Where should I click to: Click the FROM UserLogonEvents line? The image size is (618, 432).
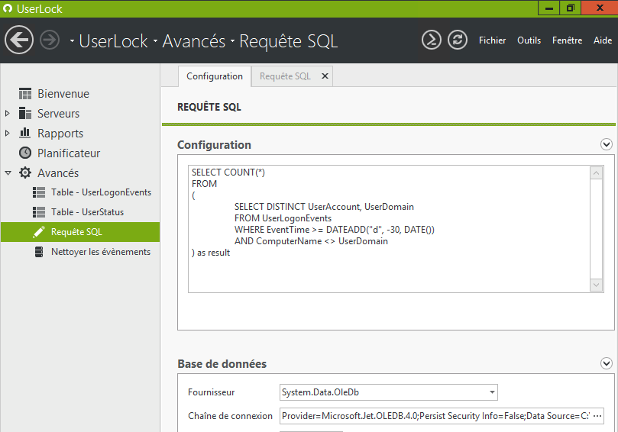[283, 218]
